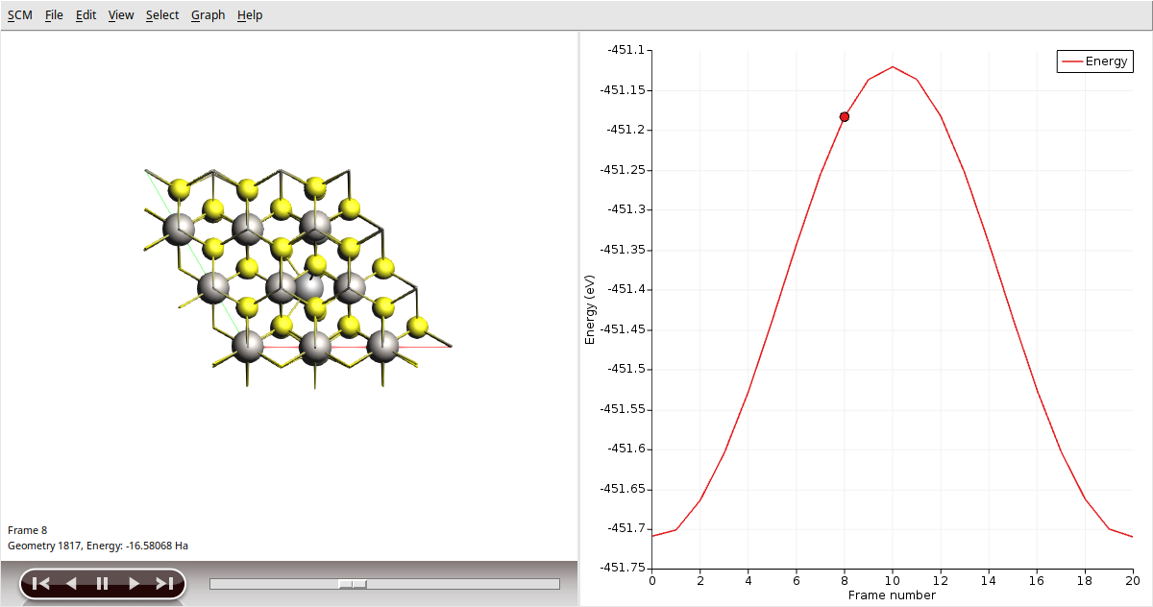Jump to the last frame

click(164, 583)
